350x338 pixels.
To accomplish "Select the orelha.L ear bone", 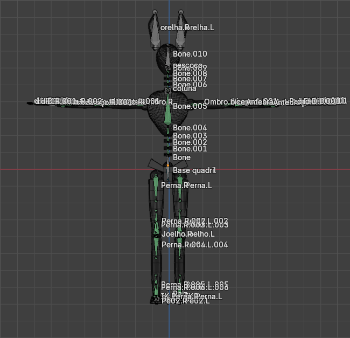I will [x=180, y=32].
